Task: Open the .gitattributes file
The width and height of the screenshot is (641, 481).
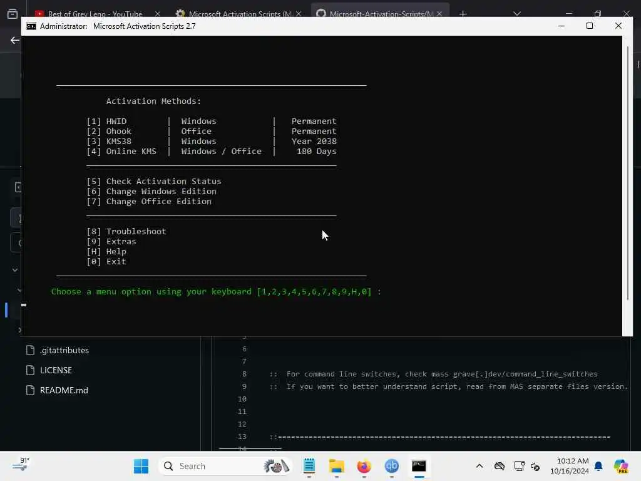Action: tap(64, 350)
